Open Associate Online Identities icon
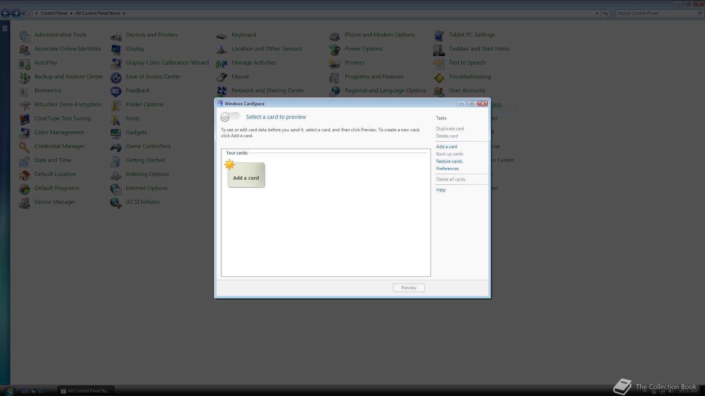This screenshot has height=396, width=705. [x=25, y=49]
